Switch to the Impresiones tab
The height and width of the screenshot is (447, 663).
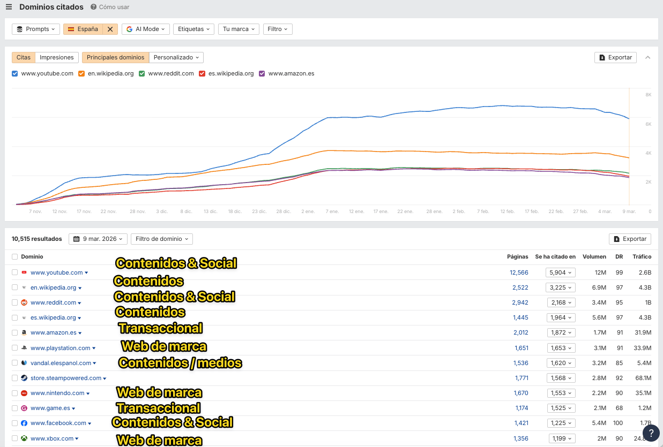click(56, 57)
